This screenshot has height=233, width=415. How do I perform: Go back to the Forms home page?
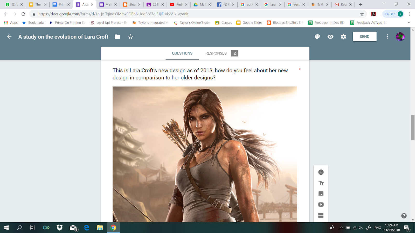coord(9,37)
